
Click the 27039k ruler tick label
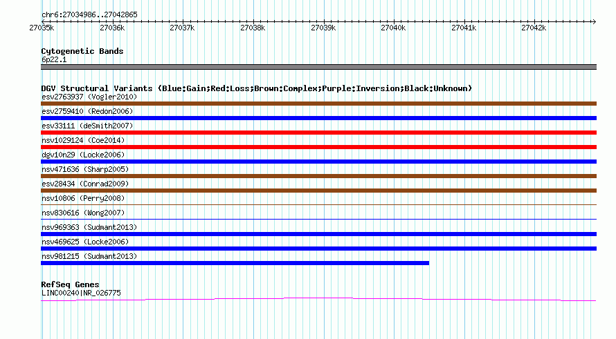point(323,28)
